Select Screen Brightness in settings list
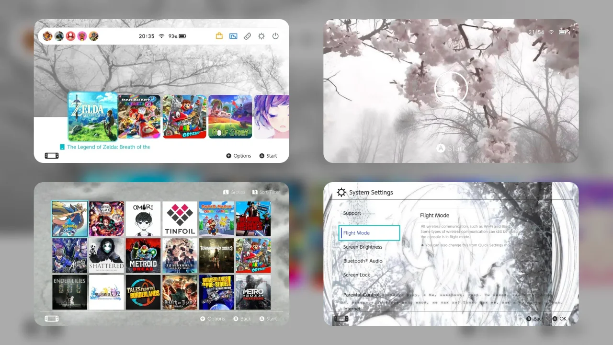 tap(363, 247)
